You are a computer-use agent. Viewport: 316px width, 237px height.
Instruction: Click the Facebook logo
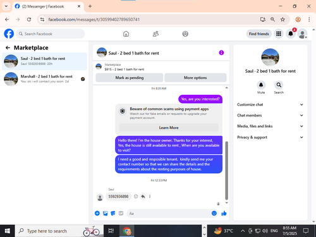[x=9, y=33]
